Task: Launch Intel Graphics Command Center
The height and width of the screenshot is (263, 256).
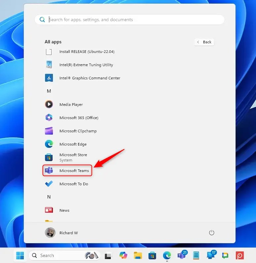Action: click(x=83, y=78)
